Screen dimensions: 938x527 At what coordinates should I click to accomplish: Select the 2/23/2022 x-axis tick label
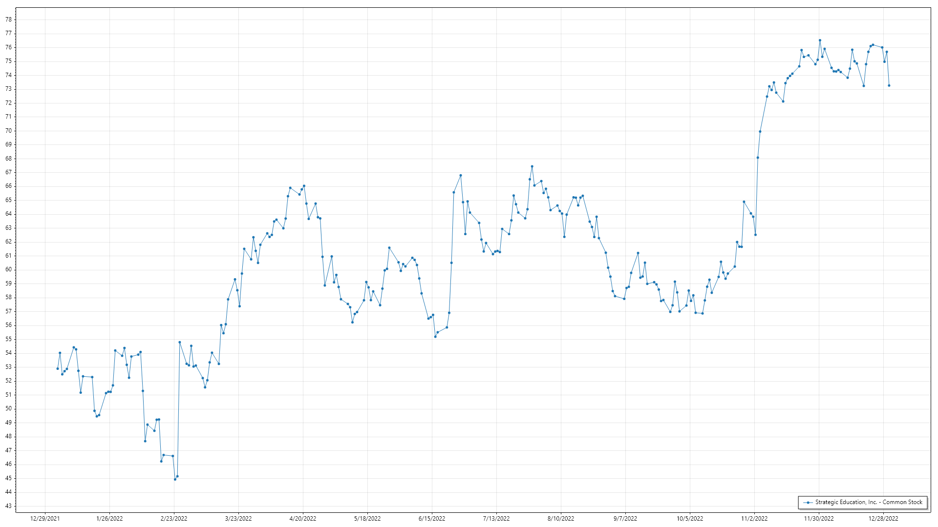coord(174,518)
